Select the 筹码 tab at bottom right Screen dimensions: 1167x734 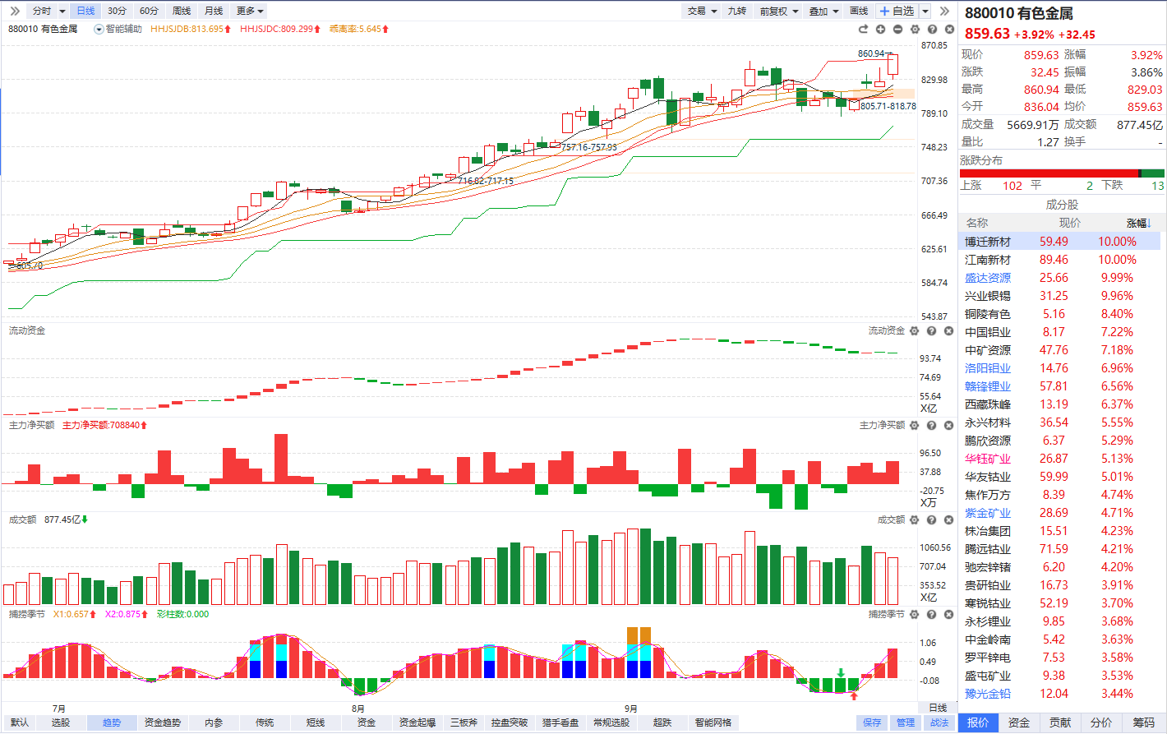pos(1143,722)
